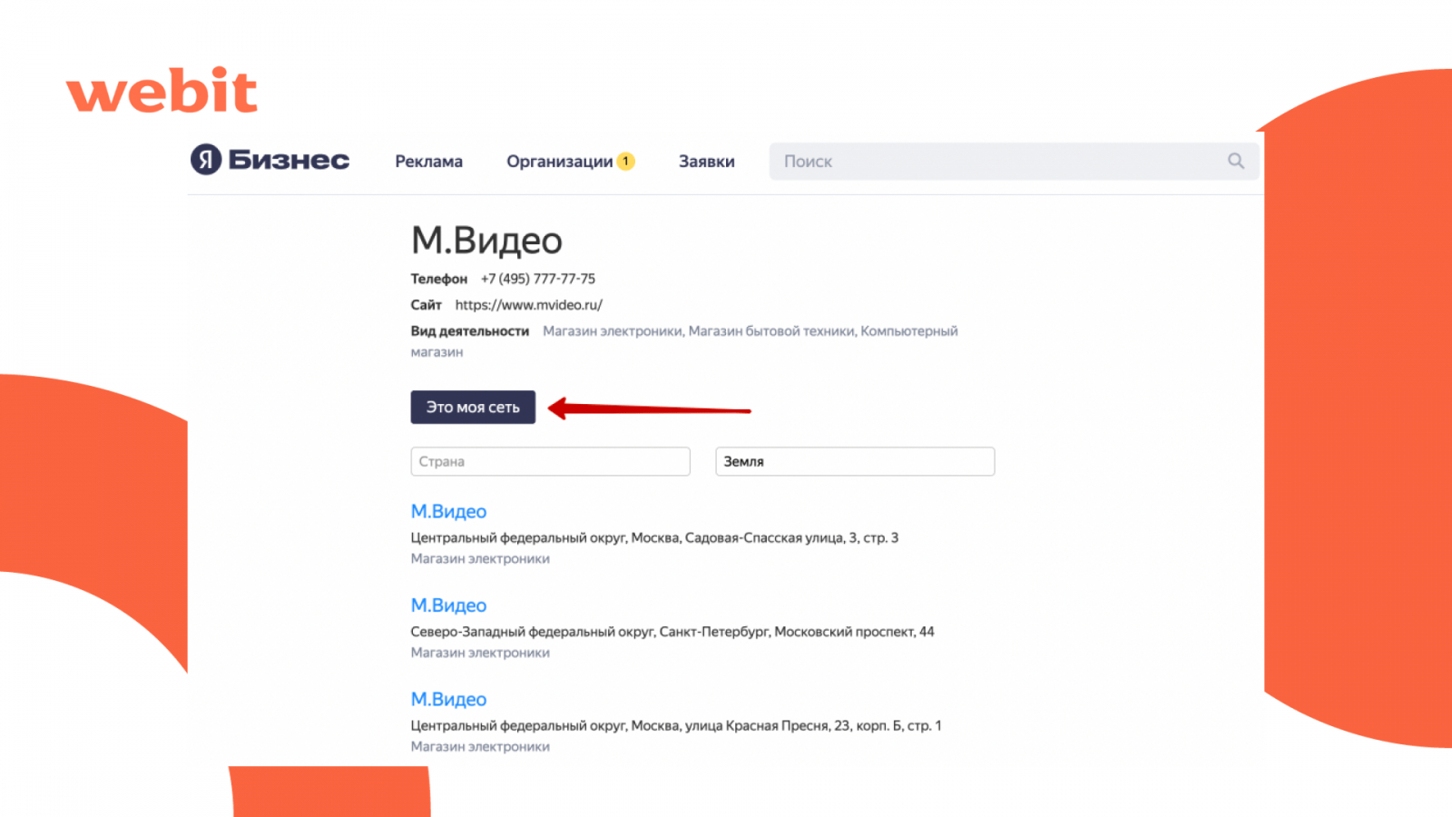Click 'Магазин электроники' under the Московский проспект entry

(x=480, y=653)
